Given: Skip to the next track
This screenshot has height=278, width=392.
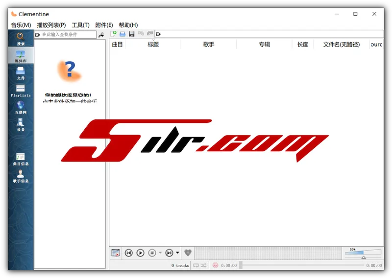Looking at the screenshot, I should click(x=169, y=253).
